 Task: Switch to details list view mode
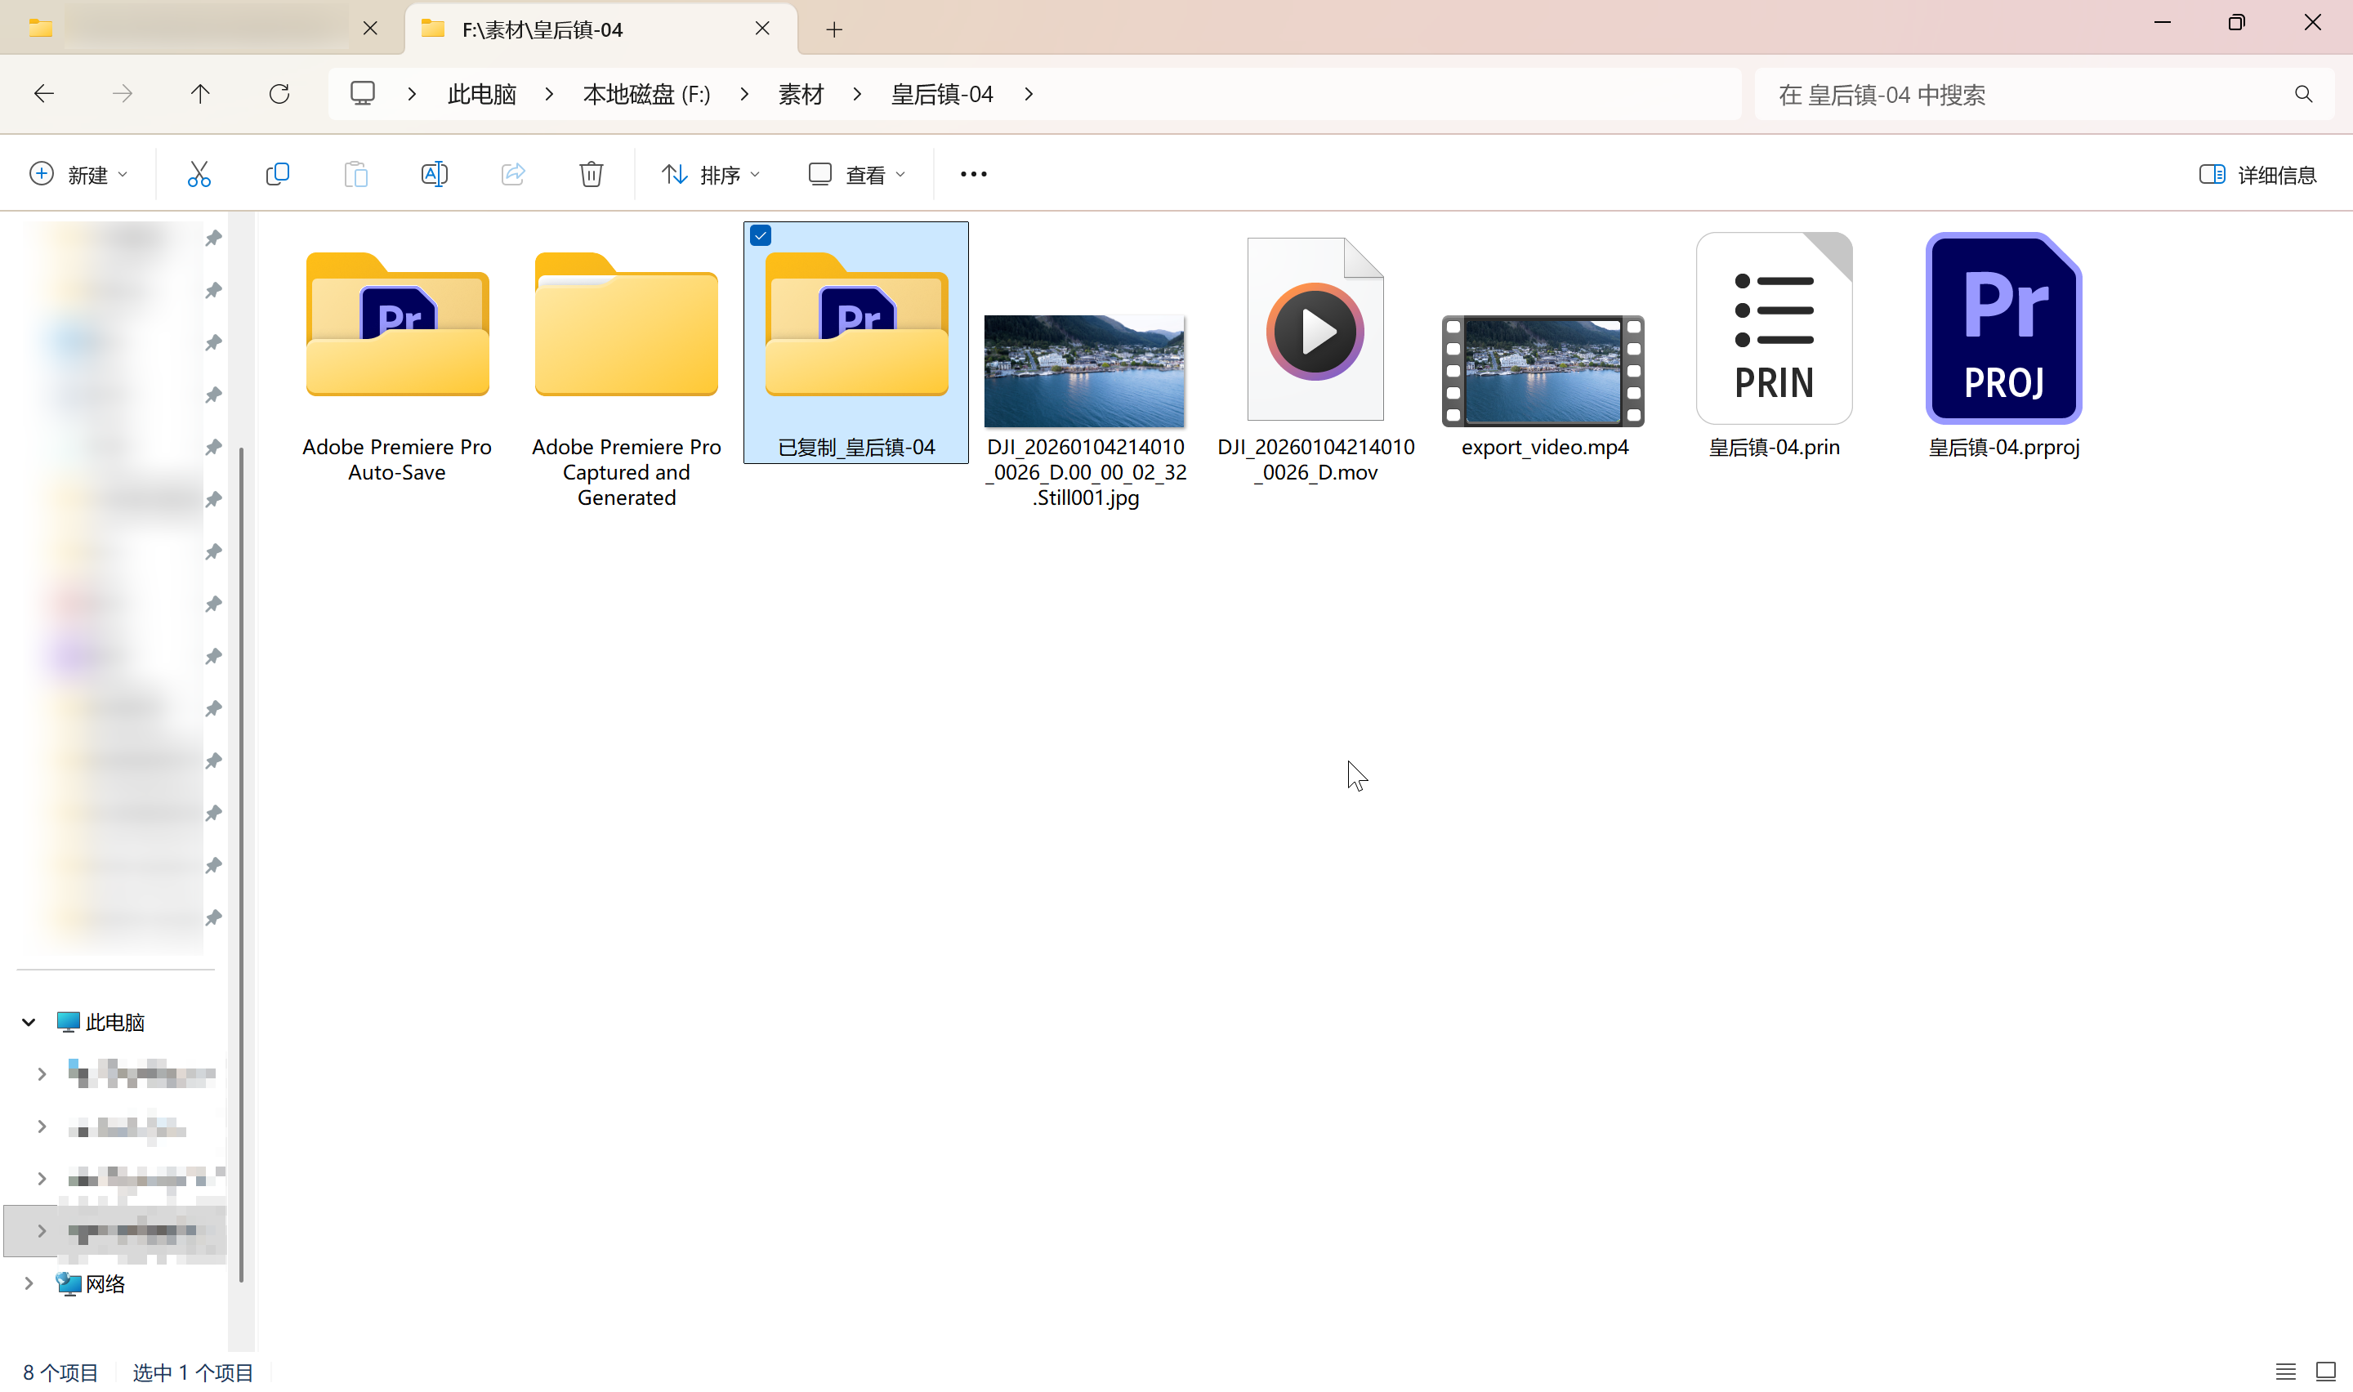2285,1372
